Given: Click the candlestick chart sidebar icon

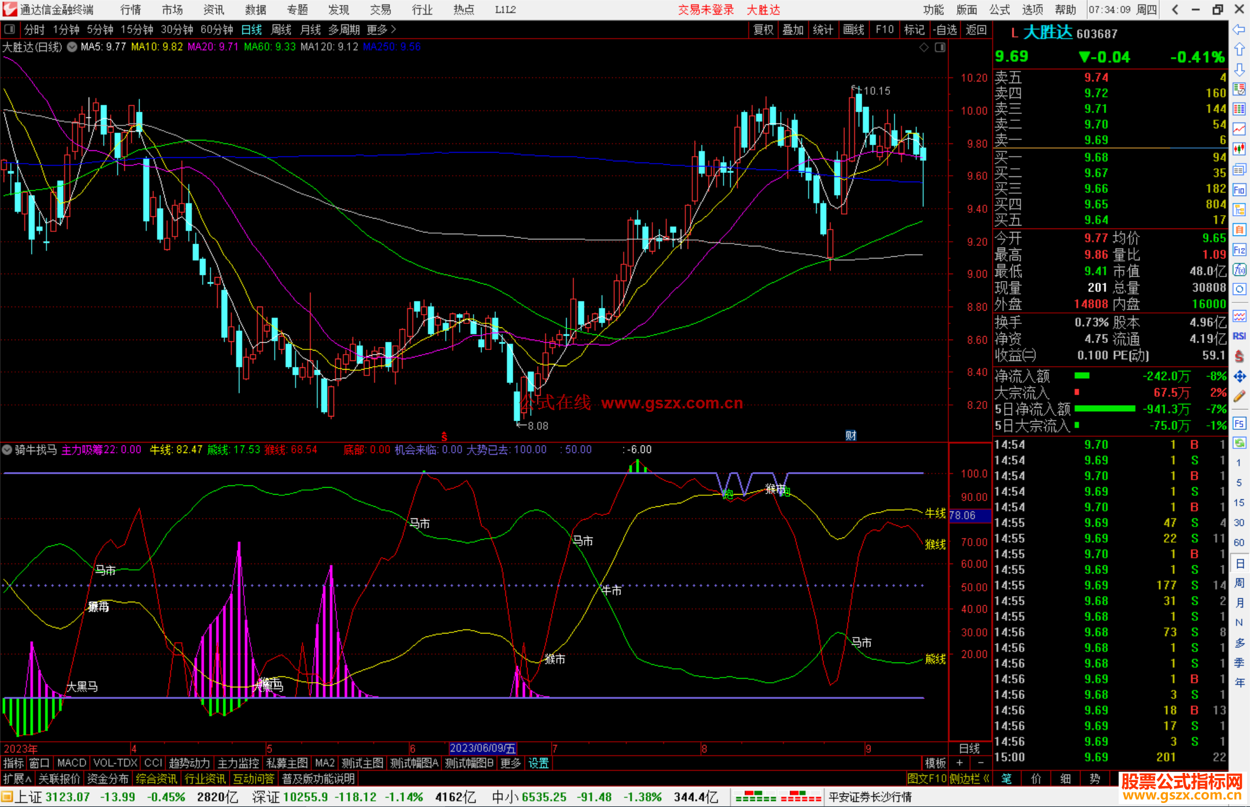Looking at the screenshot, I should click(x=1239, y=149).
